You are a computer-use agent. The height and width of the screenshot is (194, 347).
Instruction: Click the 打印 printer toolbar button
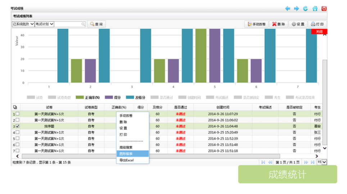pyautogui.click(x=317, y=24)
